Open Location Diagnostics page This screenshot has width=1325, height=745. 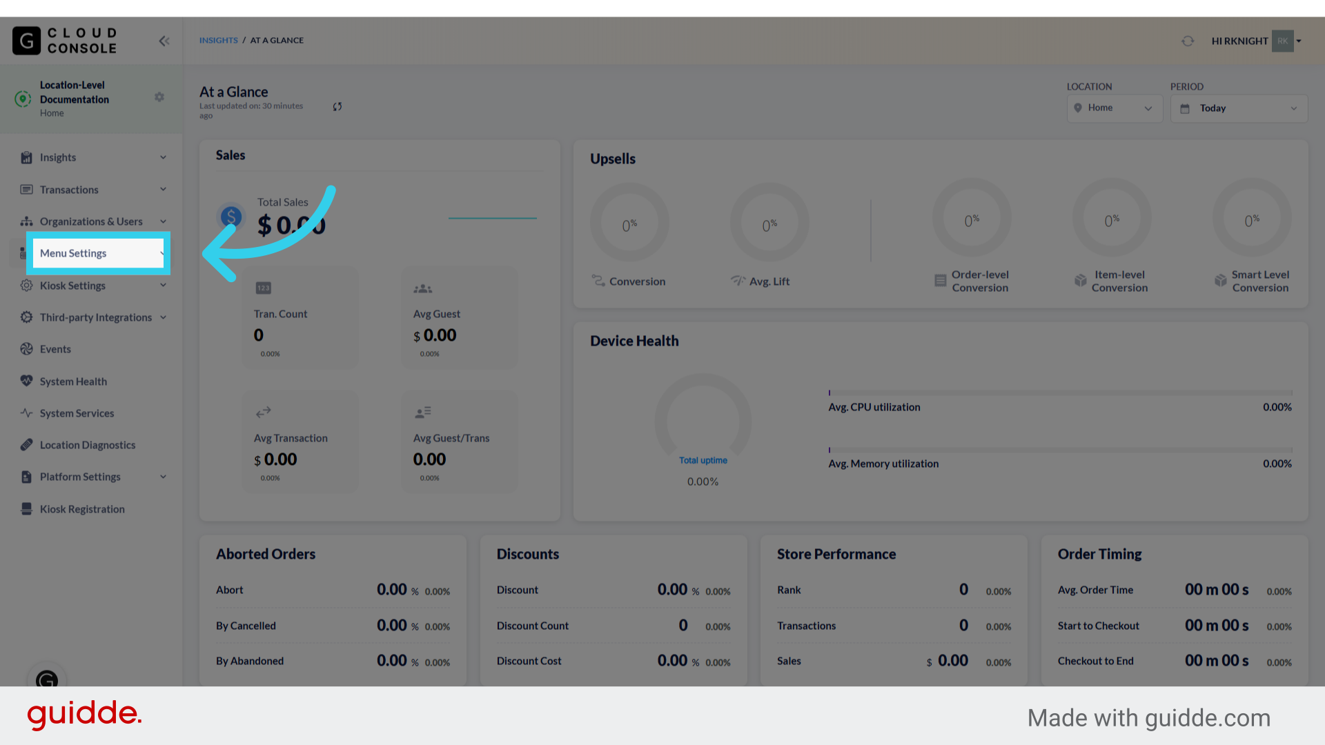(88, 445)
